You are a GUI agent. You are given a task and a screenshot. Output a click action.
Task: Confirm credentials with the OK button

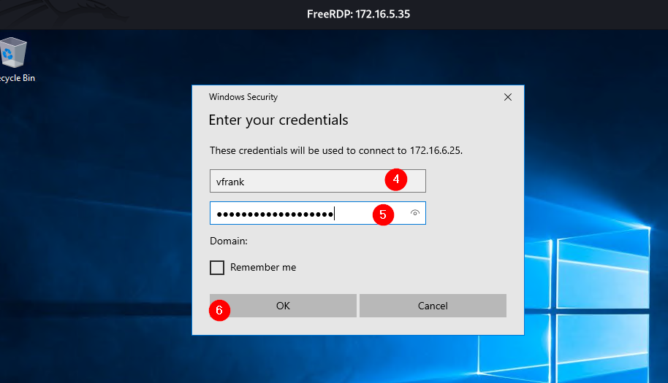tap(283, 306)
